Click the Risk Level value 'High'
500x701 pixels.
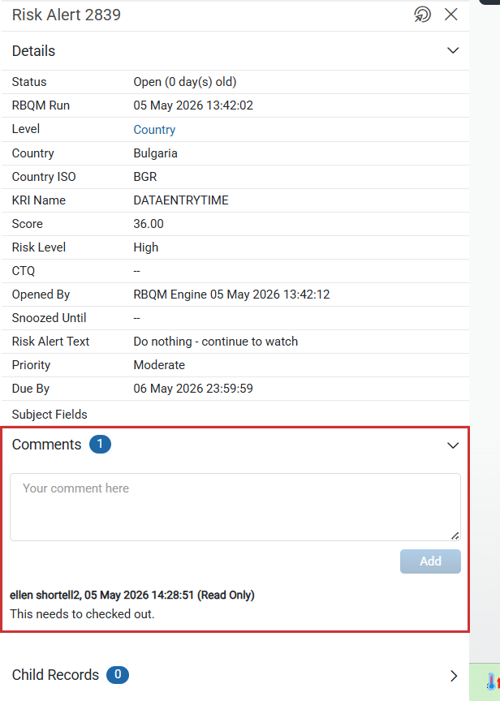click(x=146, y=247)
